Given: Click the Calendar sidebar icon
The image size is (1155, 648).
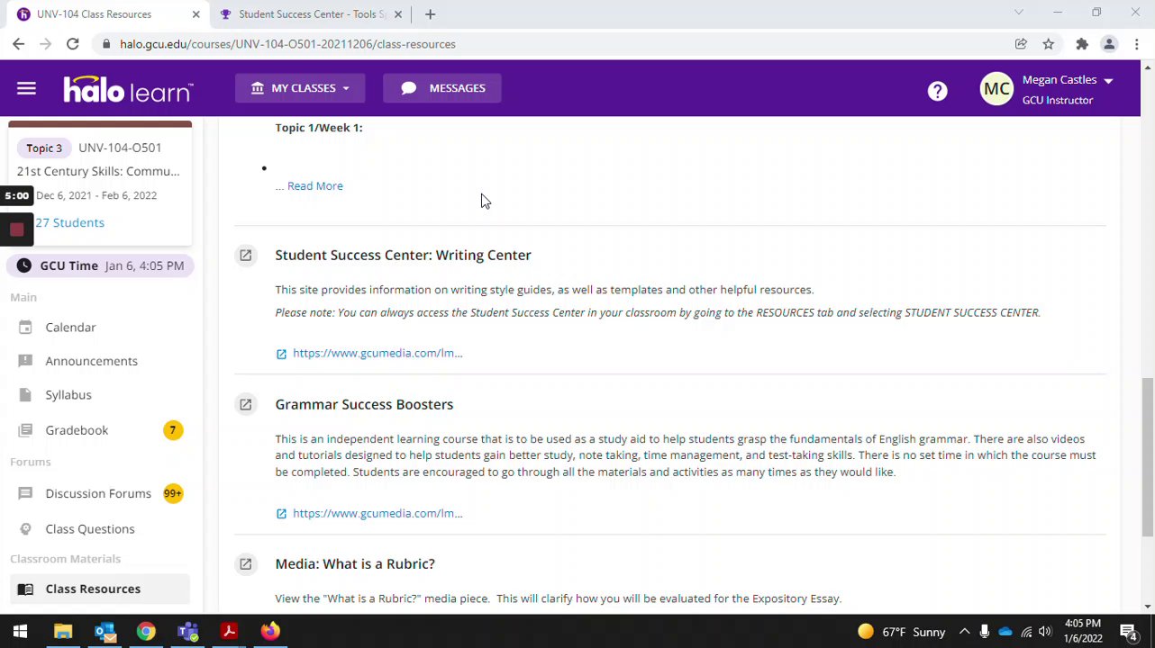Looking at the screenshot, I should click(25, 328).
